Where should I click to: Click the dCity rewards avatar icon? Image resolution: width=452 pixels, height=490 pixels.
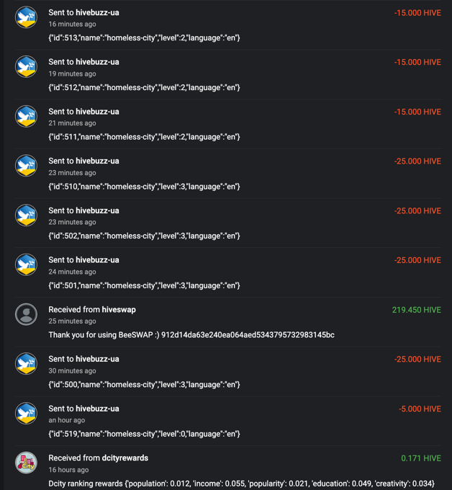pos(26,463)
